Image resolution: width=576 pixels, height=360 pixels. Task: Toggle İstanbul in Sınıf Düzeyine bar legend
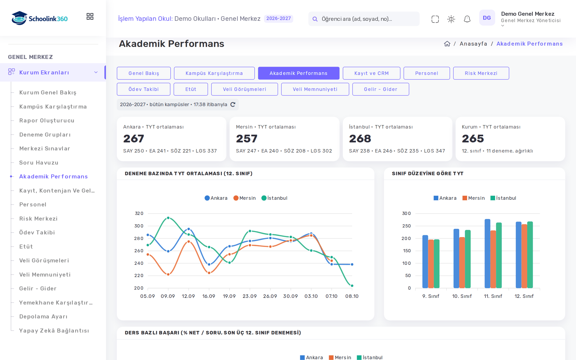[x=503, y=198]
